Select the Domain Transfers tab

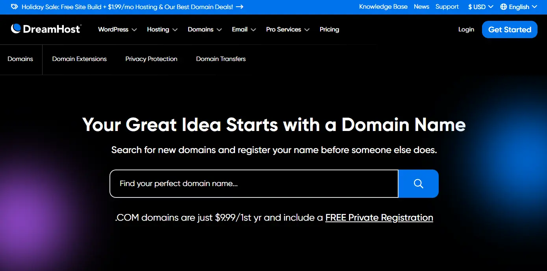tap(221, 59)
